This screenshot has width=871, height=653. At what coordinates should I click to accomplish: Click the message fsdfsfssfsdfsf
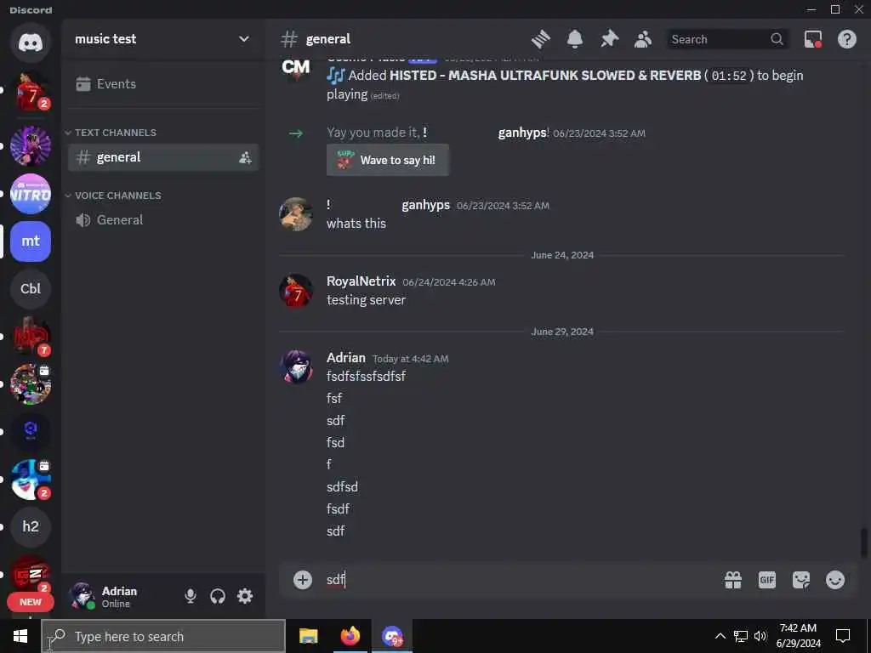click(x=366, y=377)
